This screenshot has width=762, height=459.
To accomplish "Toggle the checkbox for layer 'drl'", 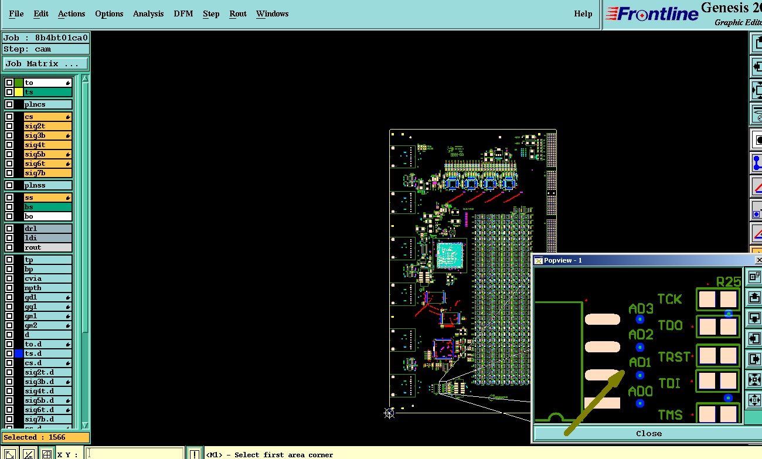I will click(x=9, y=229).
